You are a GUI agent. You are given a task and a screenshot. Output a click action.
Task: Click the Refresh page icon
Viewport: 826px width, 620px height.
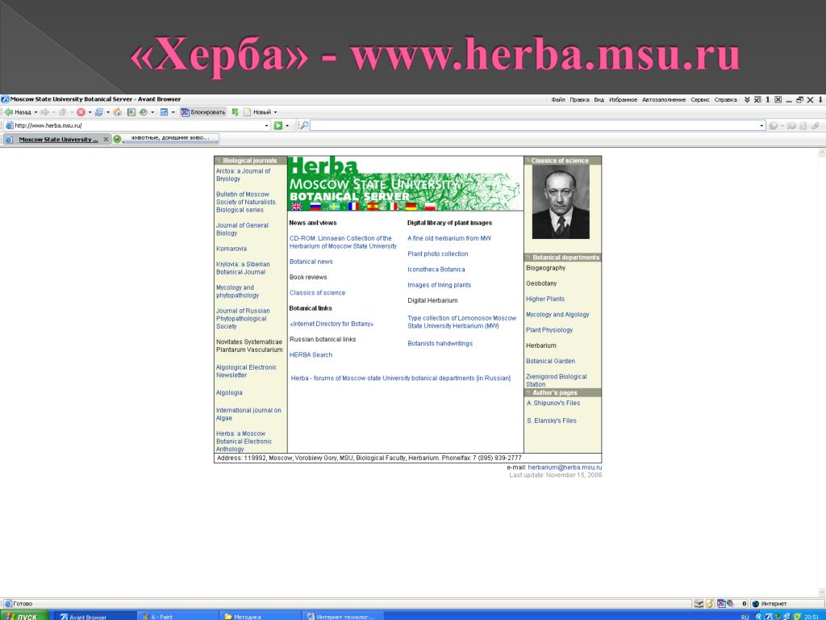[99, 111]
